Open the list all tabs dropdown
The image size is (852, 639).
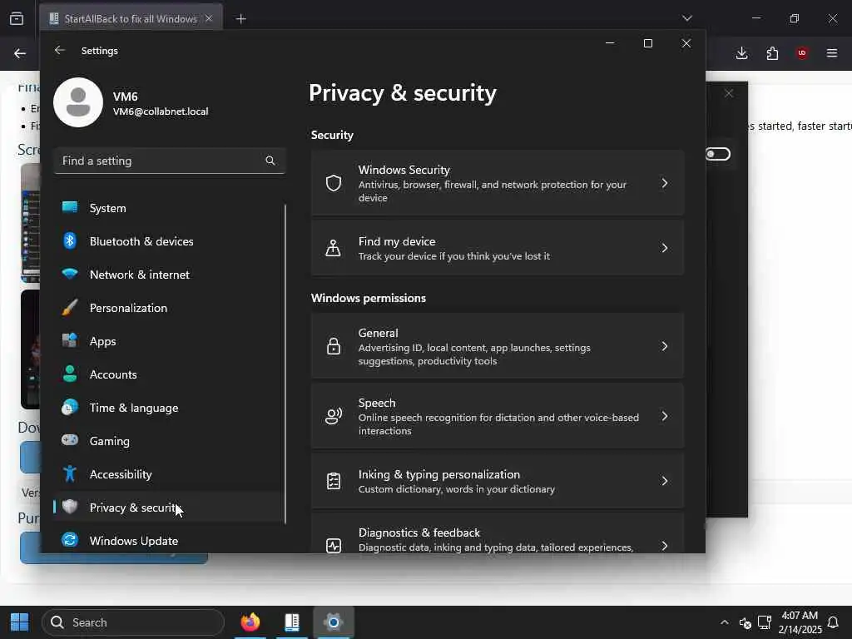[x=686, y=18]
